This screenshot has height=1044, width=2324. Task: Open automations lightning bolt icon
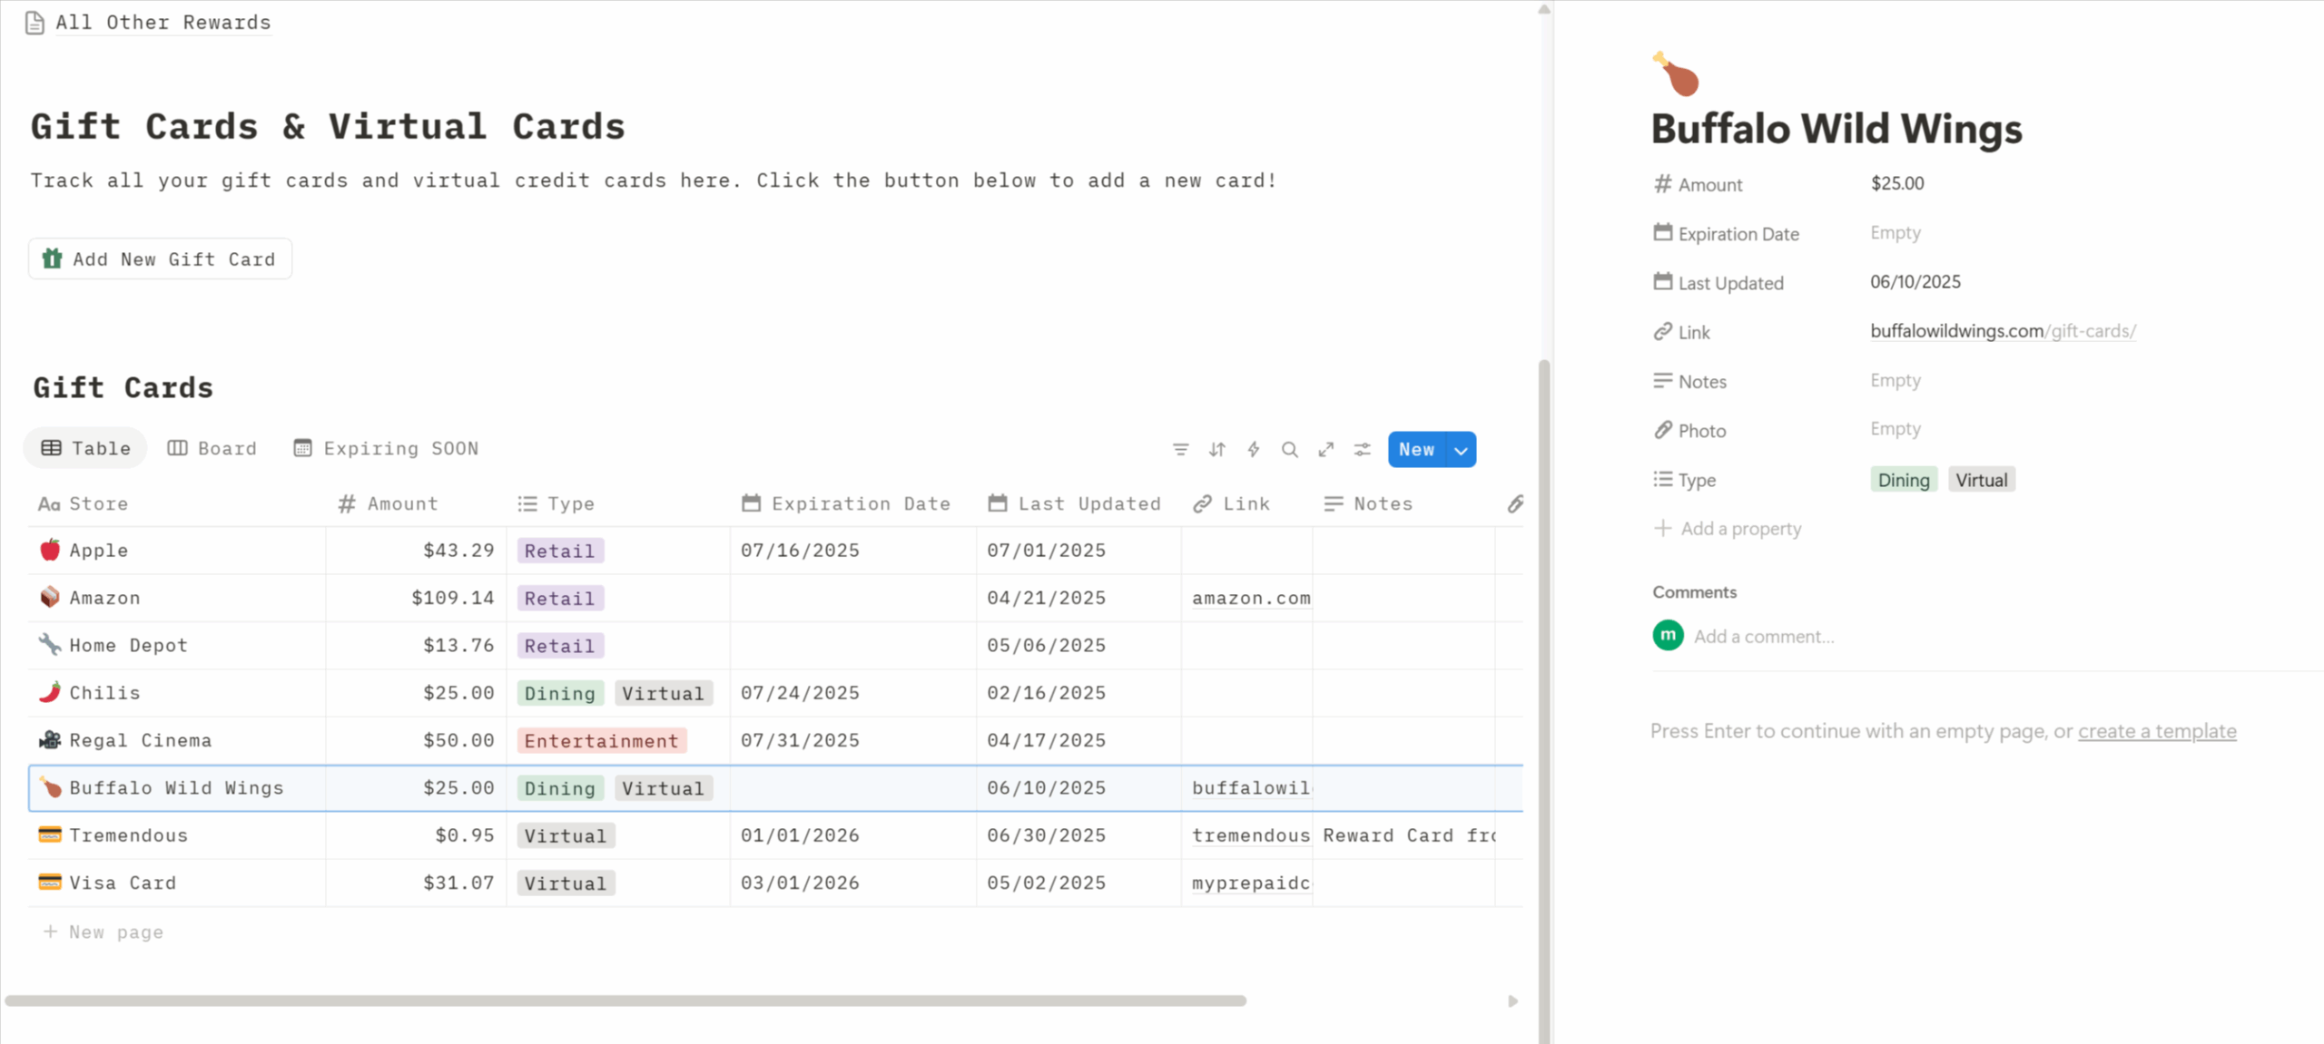point(1253,449)
